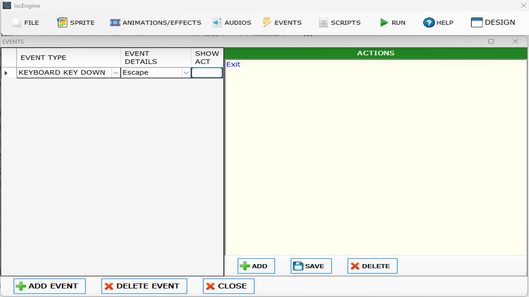
Task: Run the project with the green play icon
Action: point(384,23)
